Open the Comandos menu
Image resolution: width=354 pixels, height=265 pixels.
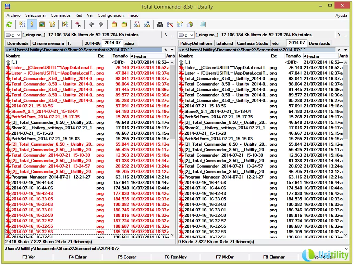click(x=61, y=15)
